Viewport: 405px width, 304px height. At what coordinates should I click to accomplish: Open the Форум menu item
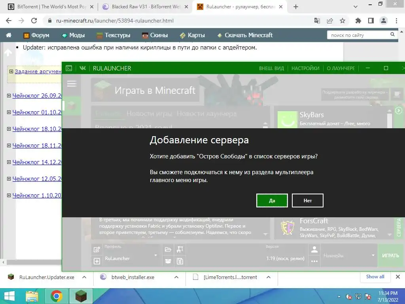click(36, 35)
